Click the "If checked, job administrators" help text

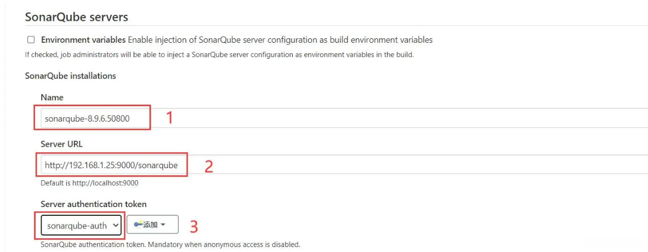tap(219, 54)
